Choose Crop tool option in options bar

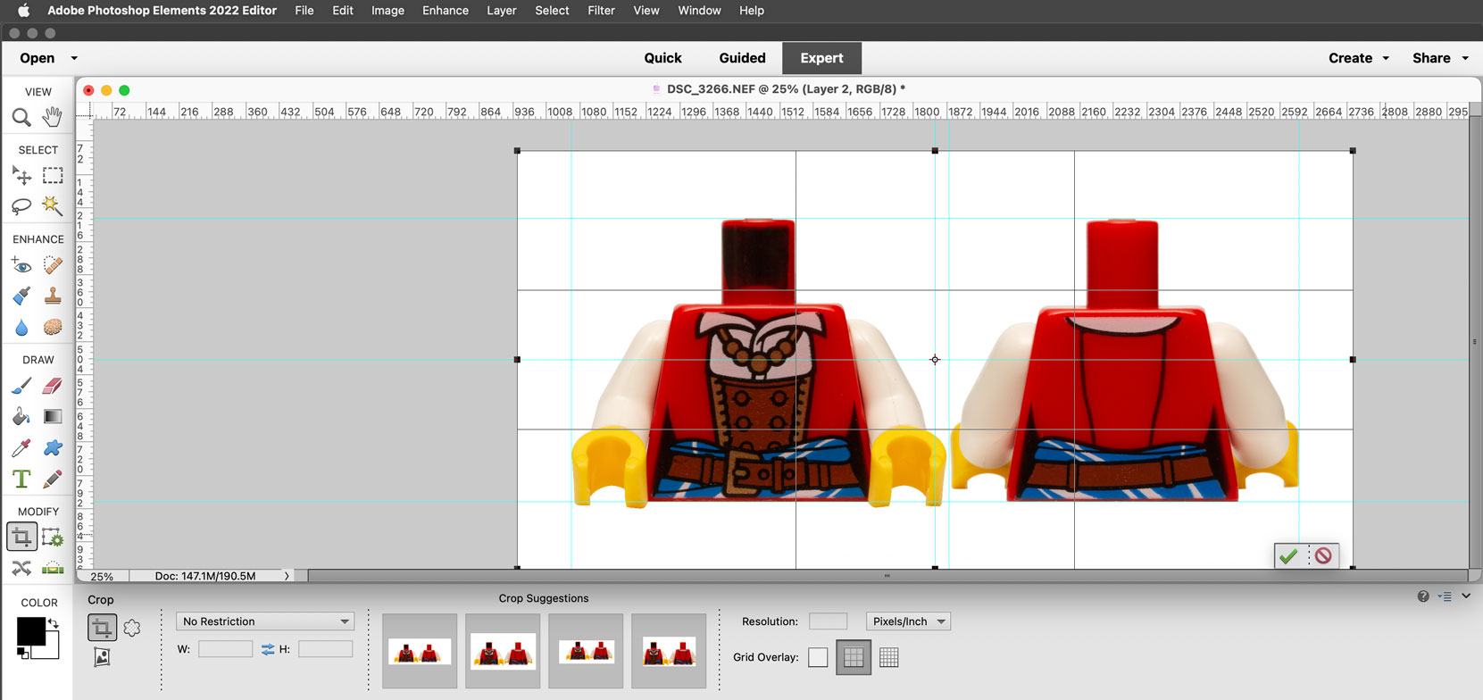[x=102, y=628]
